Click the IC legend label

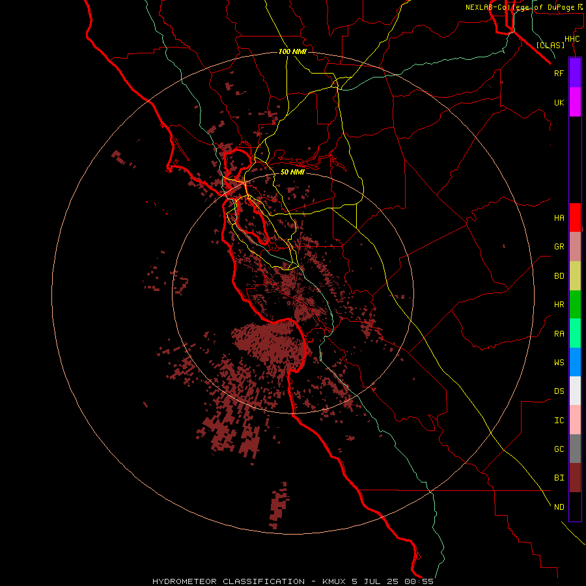pyautogui.click(x=559, y=421)
